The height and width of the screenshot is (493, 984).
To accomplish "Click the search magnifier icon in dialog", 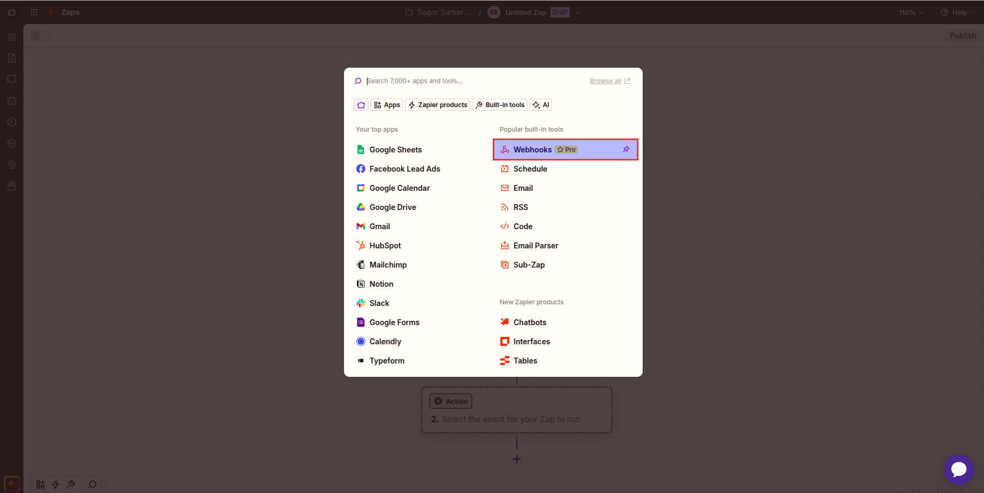I will point(358,81).
